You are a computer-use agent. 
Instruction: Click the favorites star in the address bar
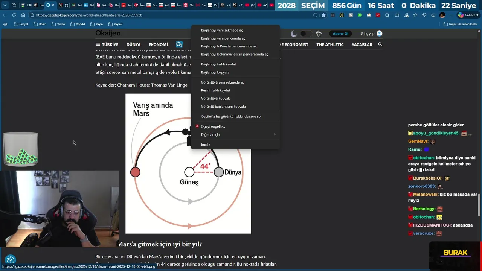tap(323, 15)
